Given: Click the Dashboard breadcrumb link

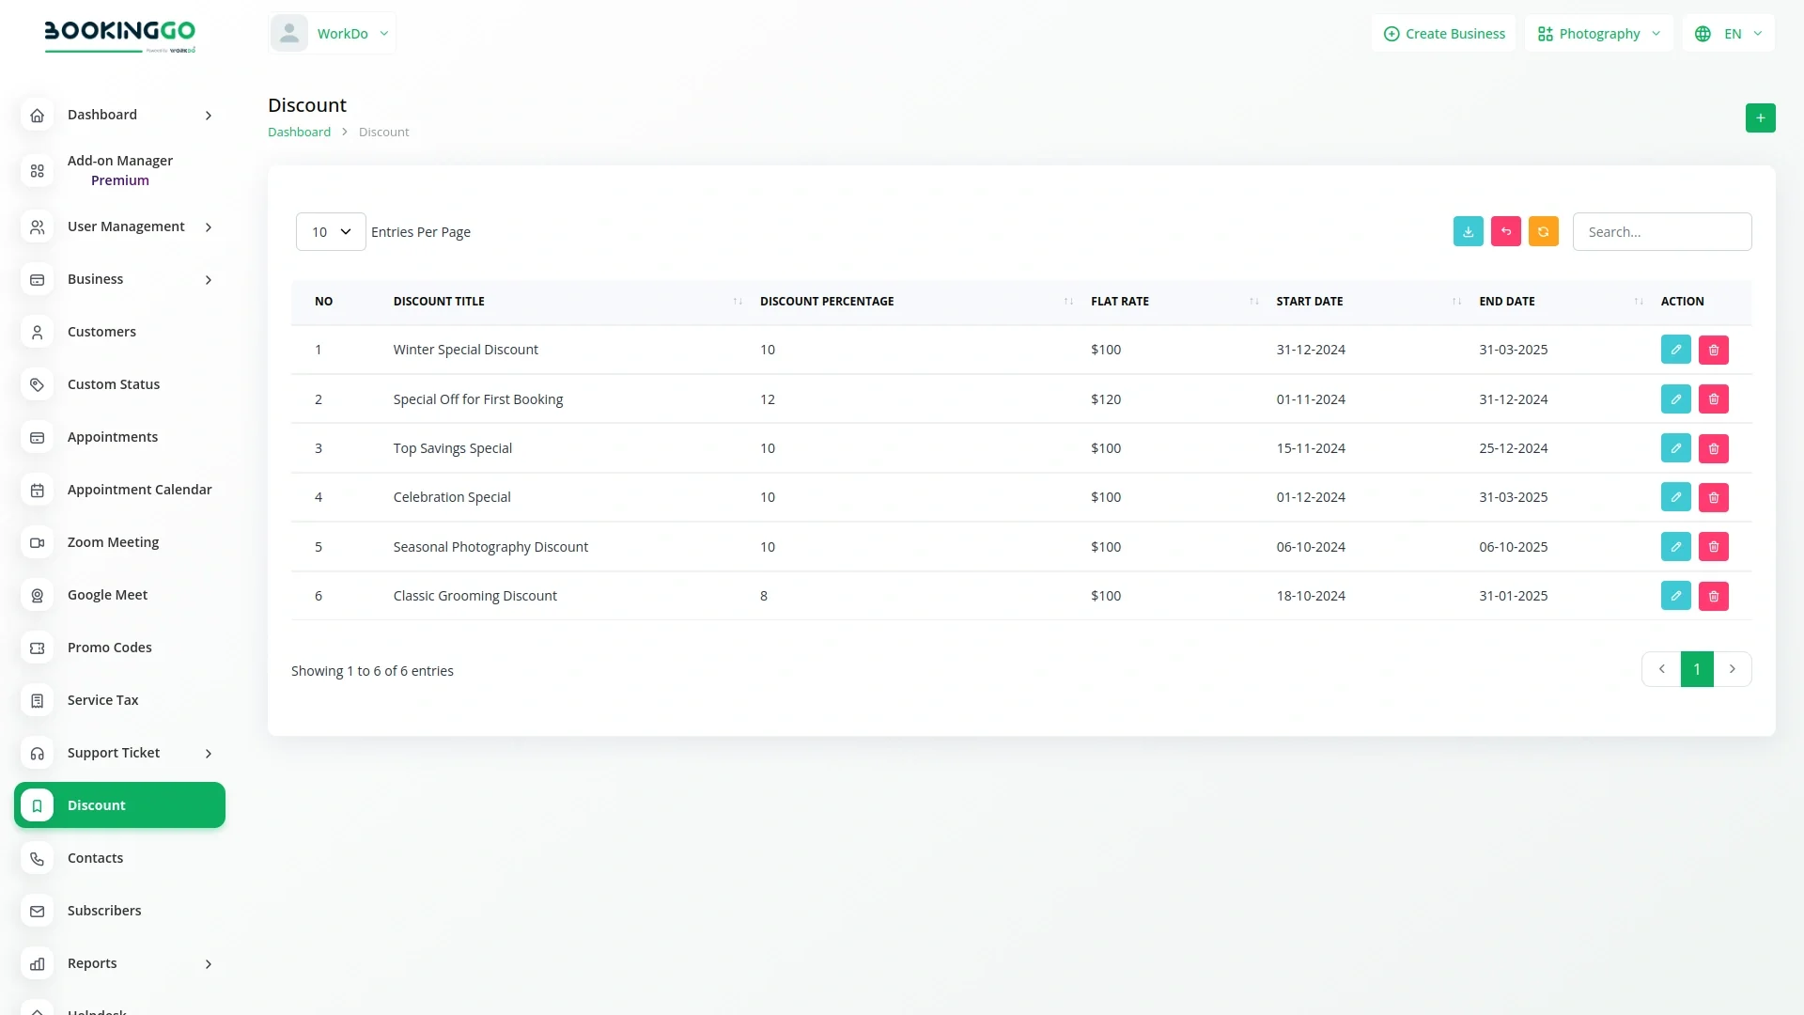Looking at the screenshot, I should tap(299, 132).
